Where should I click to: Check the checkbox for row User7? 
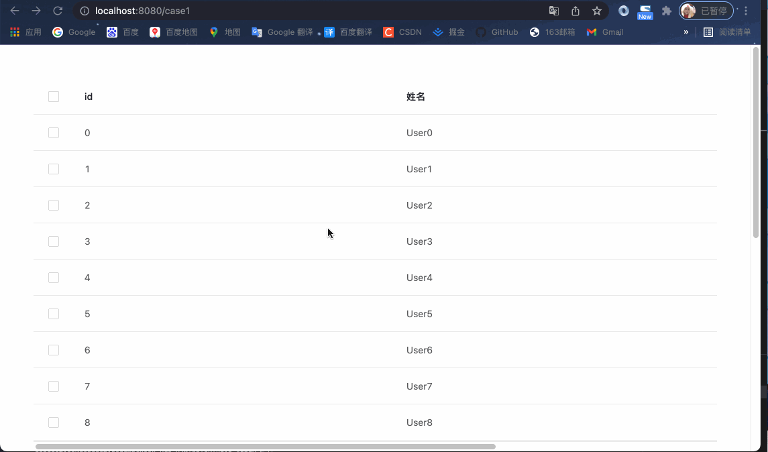[54, 386]
